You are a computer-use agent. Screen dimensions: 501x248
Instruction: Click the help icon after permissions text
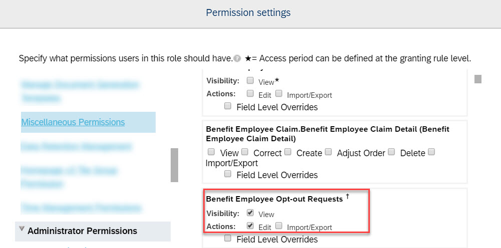tap(237, 59)
